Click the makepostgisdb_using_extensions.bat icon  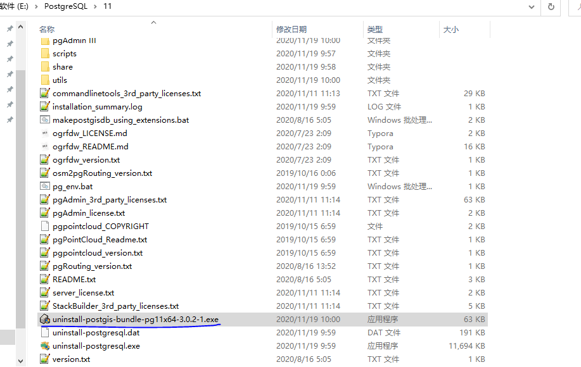coord(45,120)
